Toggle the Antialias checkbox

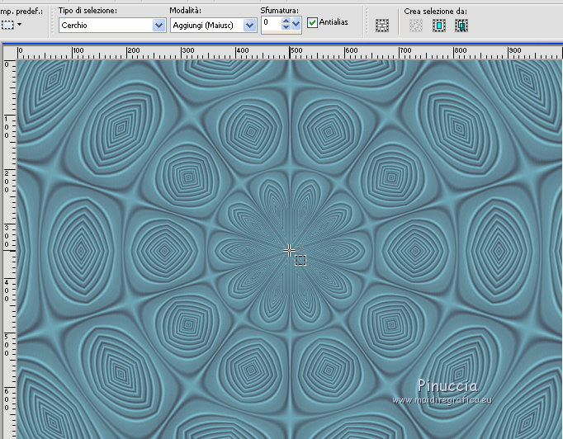[312, 23]
